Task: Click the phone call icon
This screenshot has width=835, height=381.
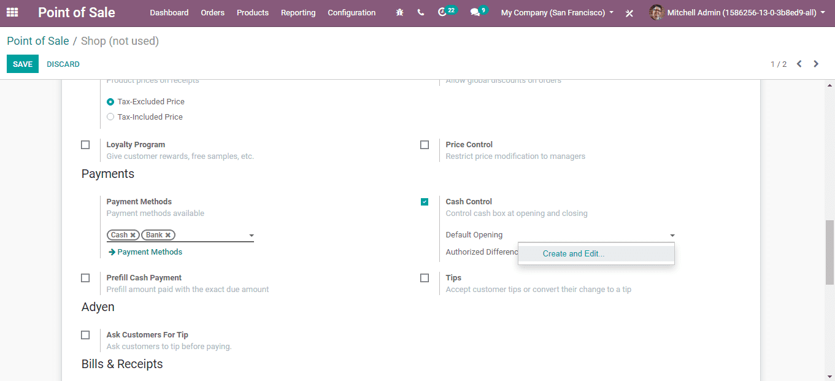Action: pos(420,12)
